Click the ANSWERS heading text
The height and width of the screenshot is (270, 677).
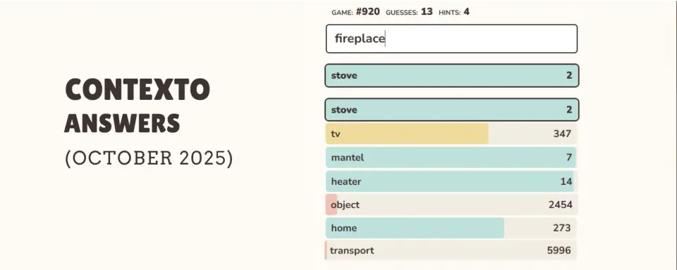122,123
